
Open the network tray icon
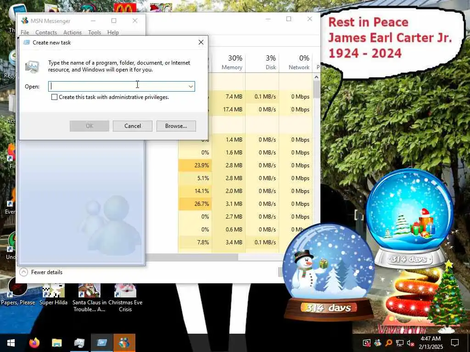tap(400, 343)
